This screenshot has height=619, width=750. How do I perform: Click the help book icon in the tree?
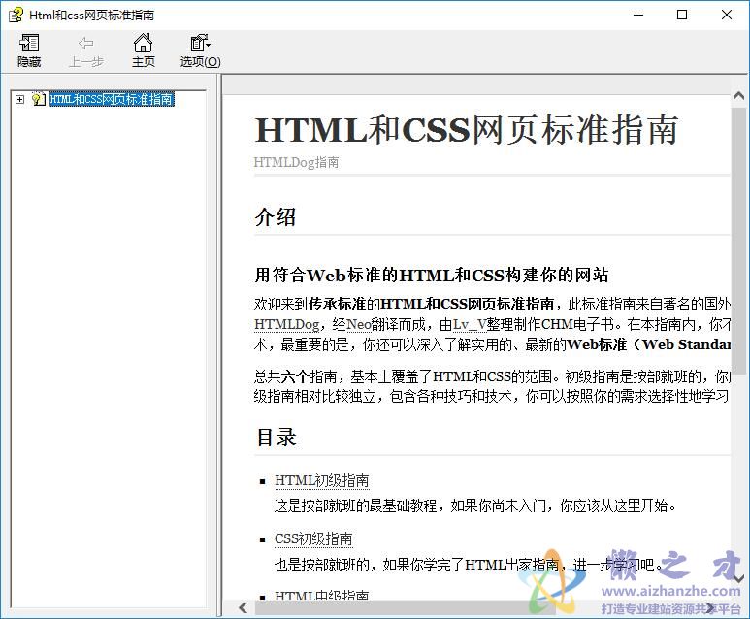click(38, 99)
